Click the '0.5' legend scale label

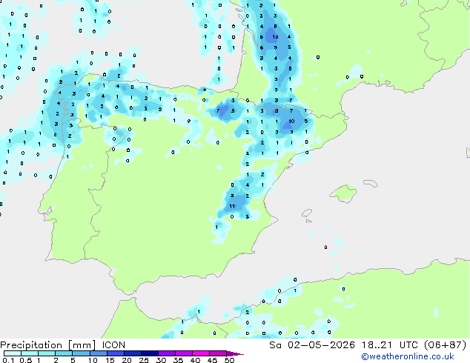pos(25,360)
